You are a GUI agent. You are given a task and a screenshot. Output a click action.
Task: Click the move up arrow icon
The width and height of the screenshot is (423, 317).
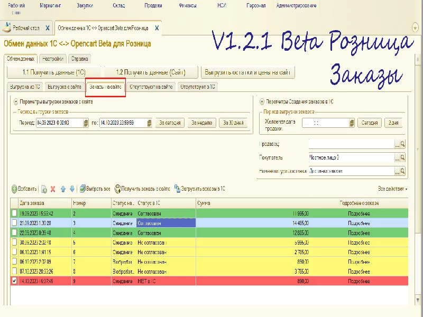tap(63, 189)
